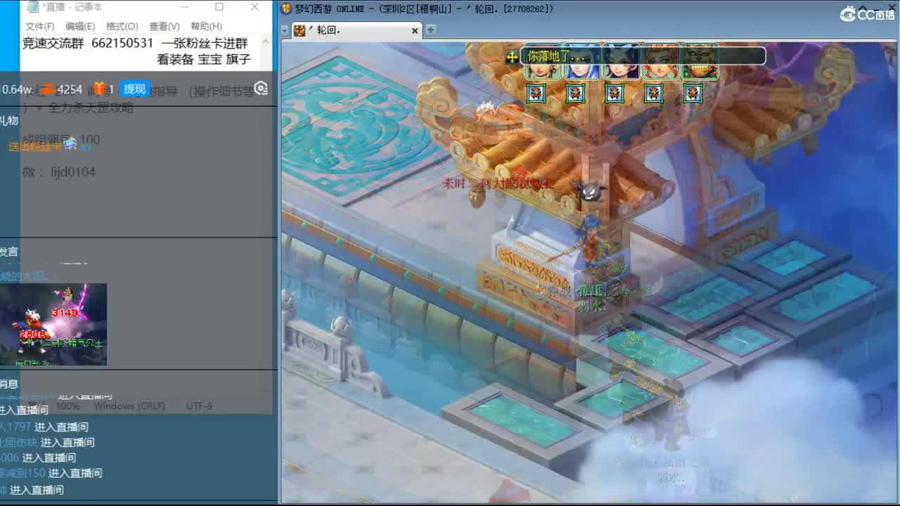900x506 pixels.
Task: Select the orange-haired fourth team portrait
Action: point(661,63)
